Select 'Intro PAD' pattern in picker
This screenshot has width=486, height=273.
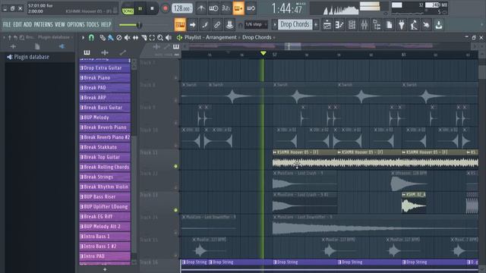point(105,256)
